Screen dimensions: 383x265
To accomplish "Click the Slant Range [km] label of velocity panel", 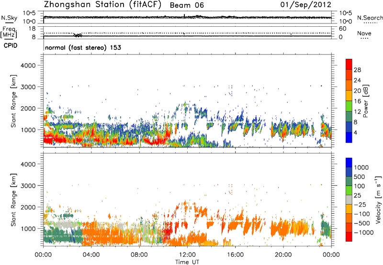I will pos(13,199).
